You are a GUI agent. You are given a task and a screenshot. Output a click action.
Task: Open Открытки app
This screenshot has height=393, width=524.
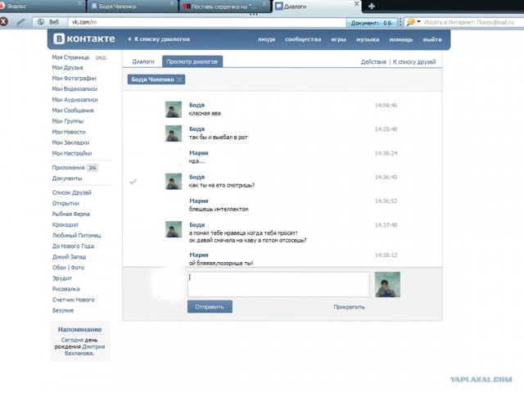click(x=65, y=203)
